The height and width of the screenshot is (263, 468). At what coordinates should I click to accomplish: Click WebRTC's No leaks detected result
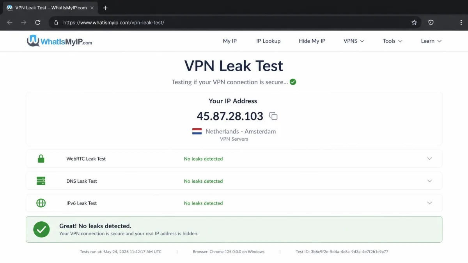tap(203, 159)
